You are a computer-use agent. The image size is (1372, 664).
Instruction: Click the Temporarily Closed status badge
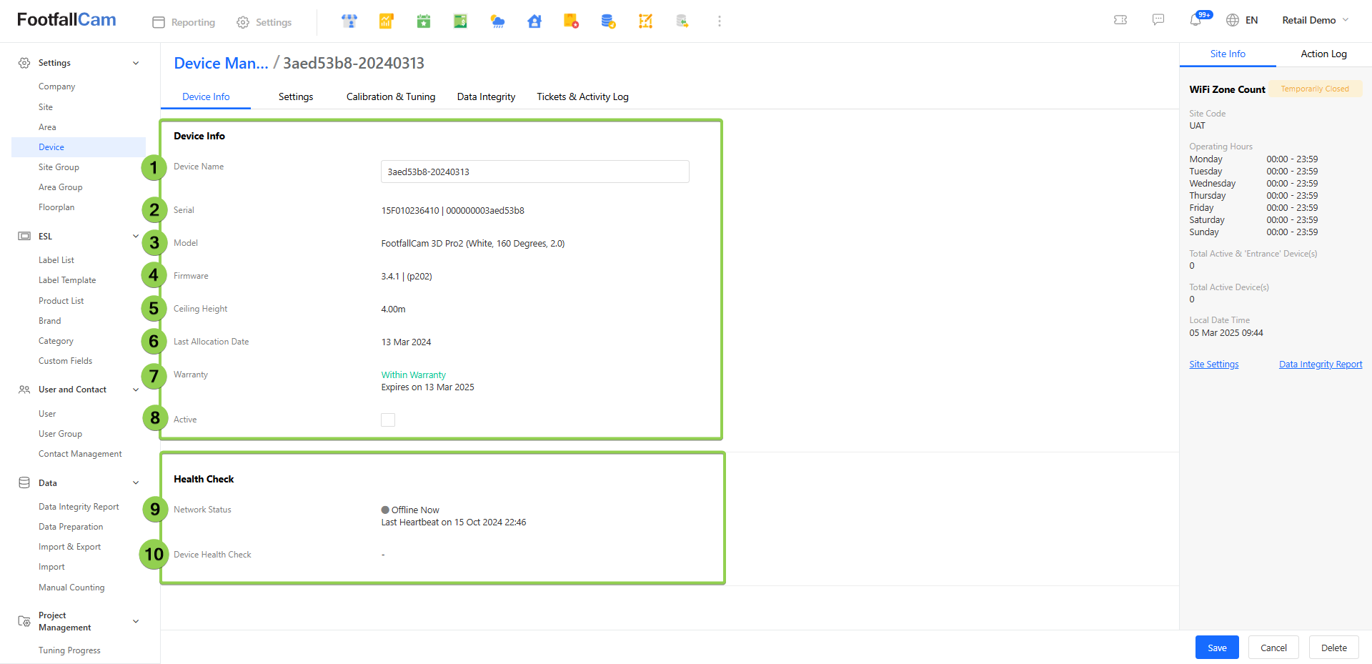click(1315, 89)
